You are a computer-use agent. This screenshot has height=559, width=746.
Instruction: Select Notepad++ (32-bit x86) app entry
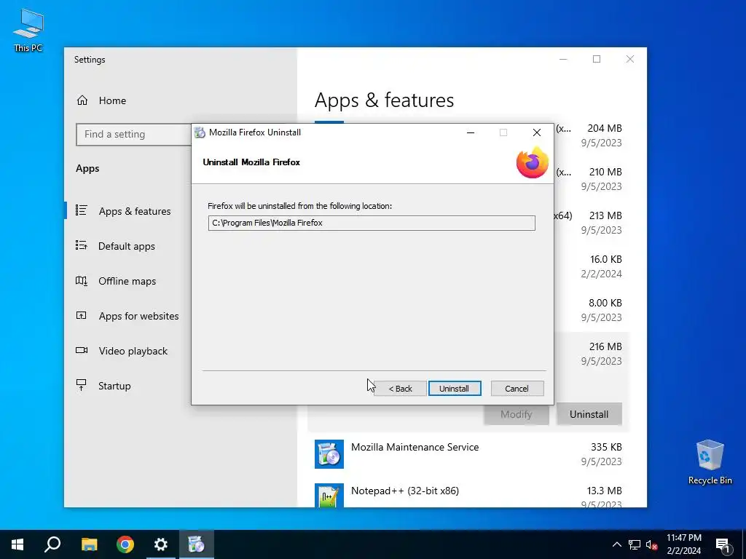468,494
